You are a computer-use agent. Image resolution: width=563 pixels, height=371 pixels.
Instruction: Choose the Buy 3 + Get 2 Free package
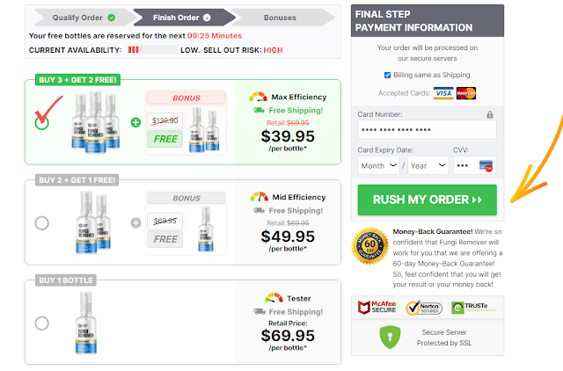pos(41,121)
